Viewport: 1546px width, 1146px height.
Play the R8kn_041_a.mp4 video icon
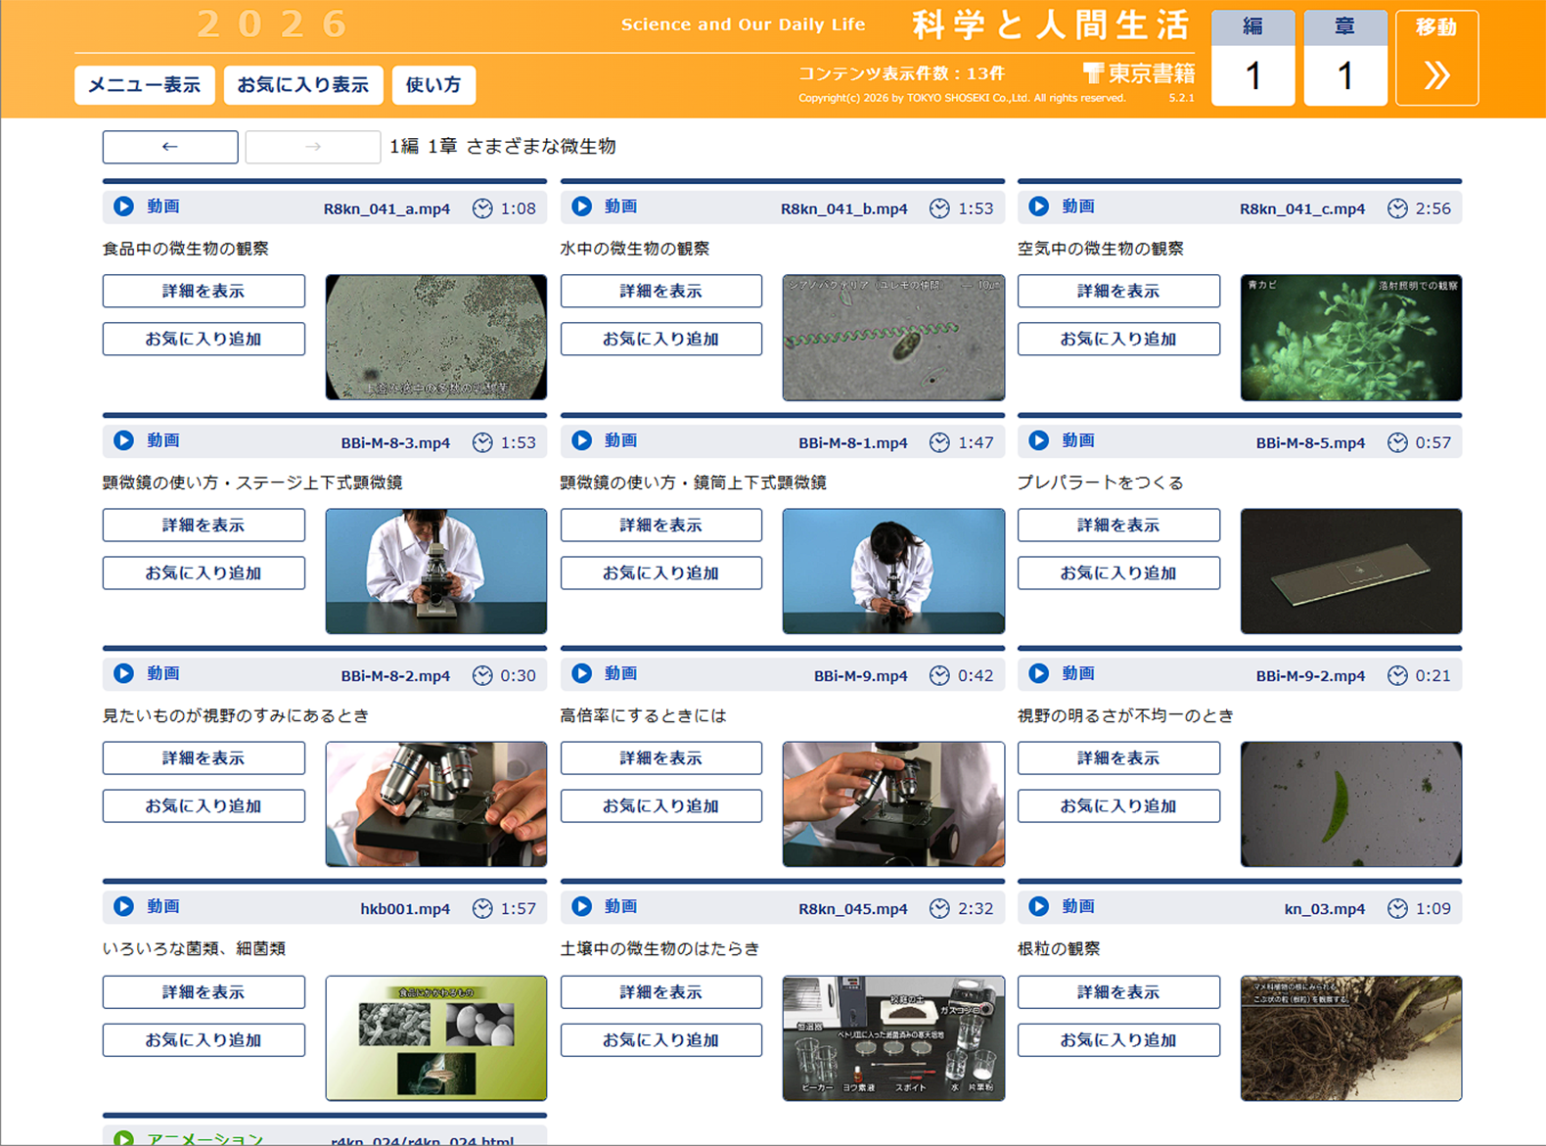pyautogui.click(x=123, y=206)
